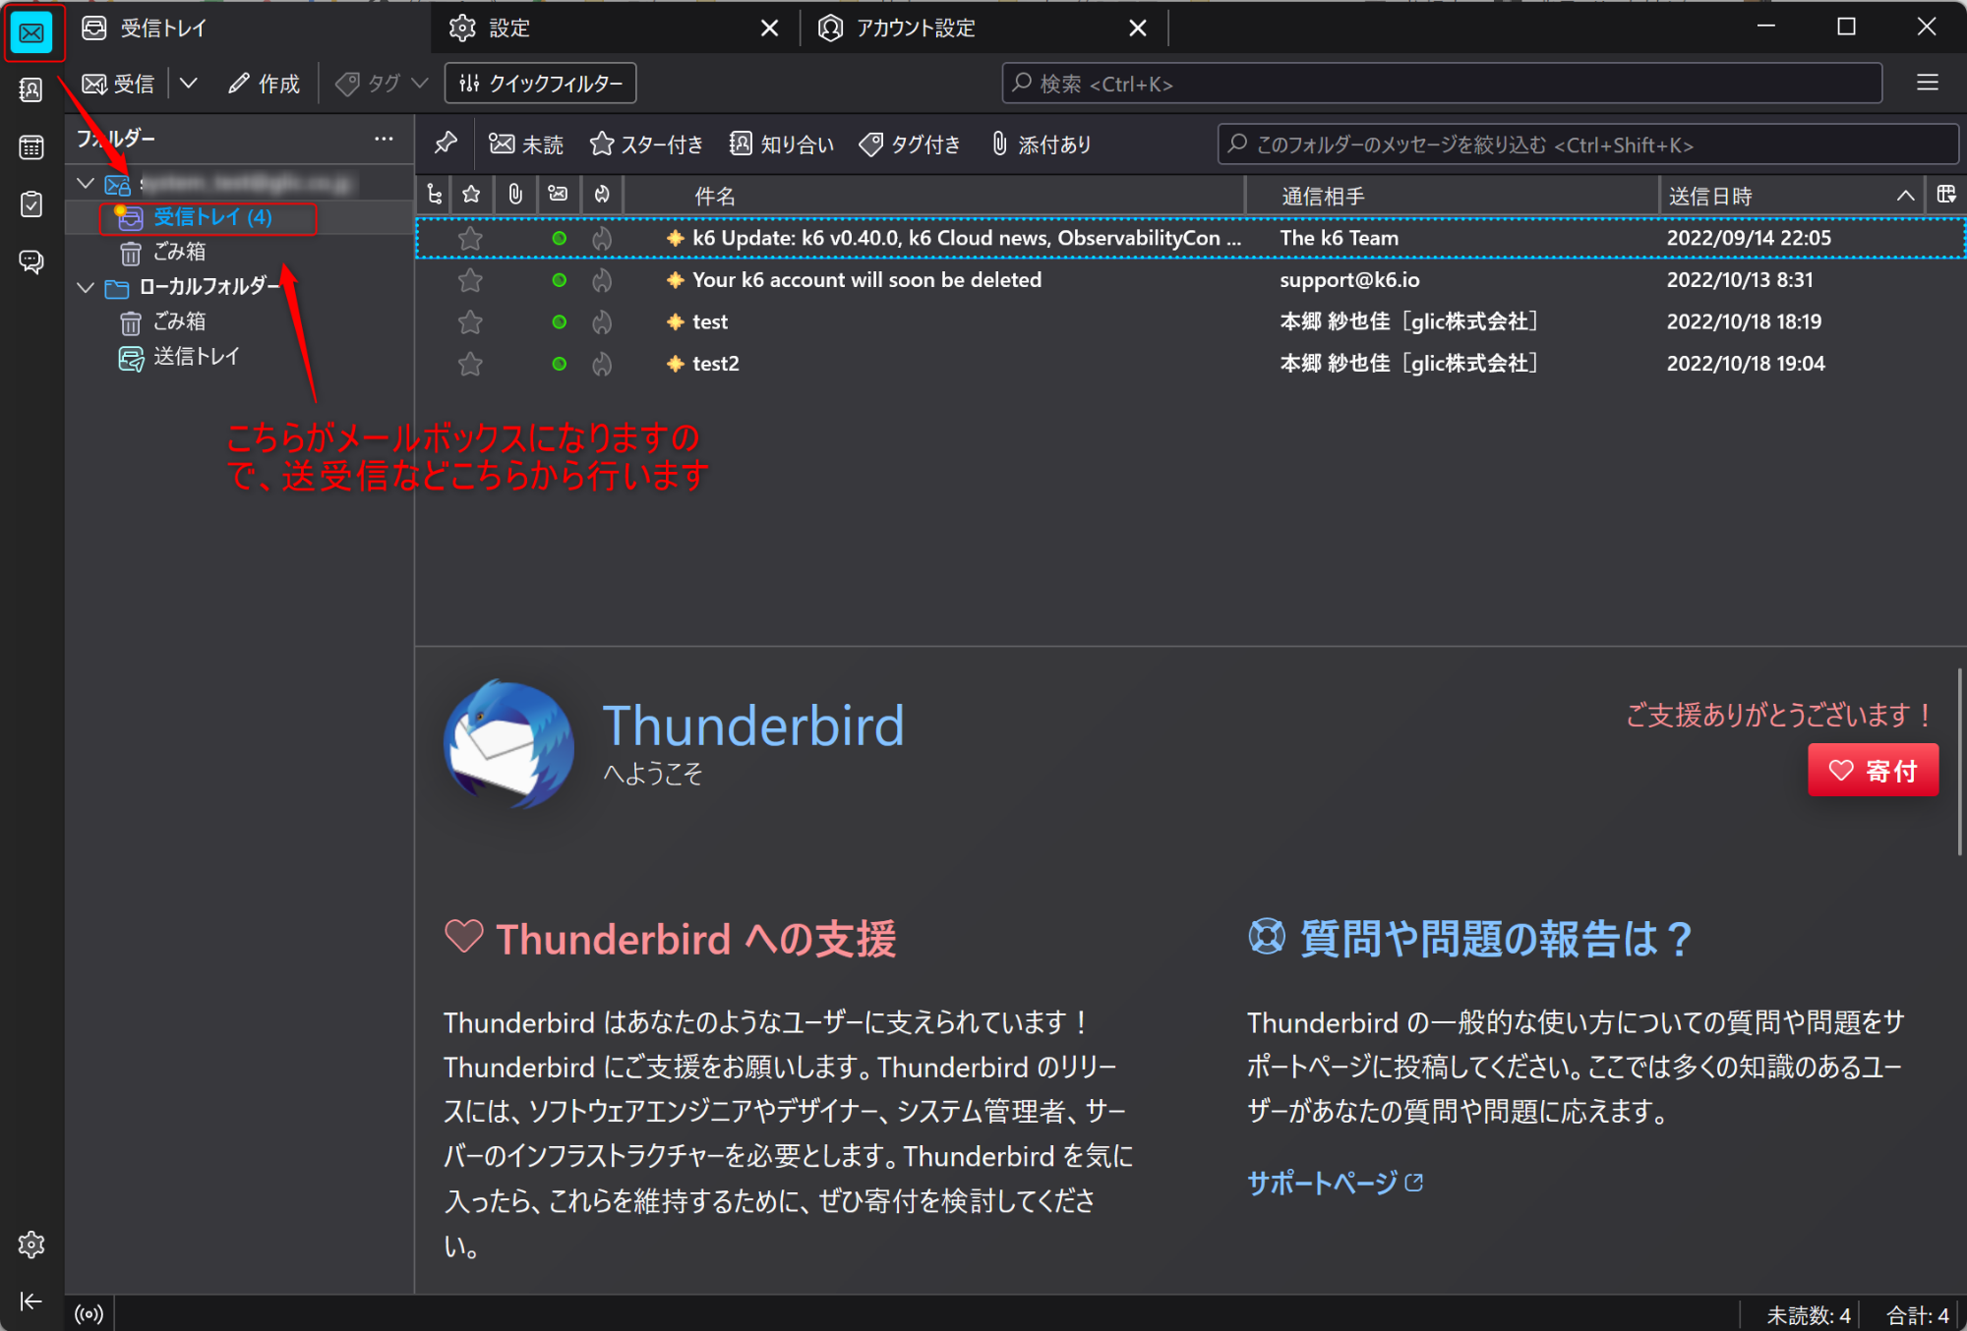Close the アカウント設定 tab
Viewport: 1967px width, 1331px height.
1138,29
